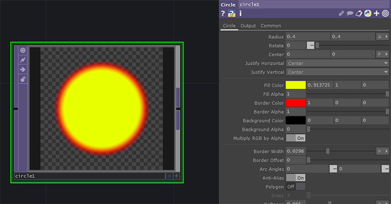The width and height of the screenshot is (391, 204).
Task: Click the circle1 node name label
Action: [25, 176]
